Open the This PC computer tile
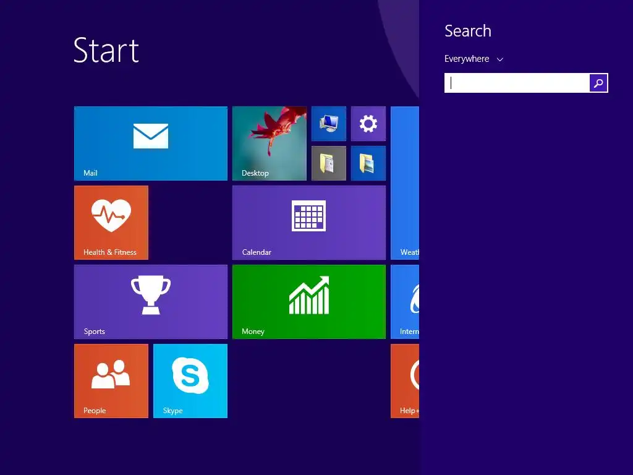This screenshot has height=475, width=633. click(329, 124)
